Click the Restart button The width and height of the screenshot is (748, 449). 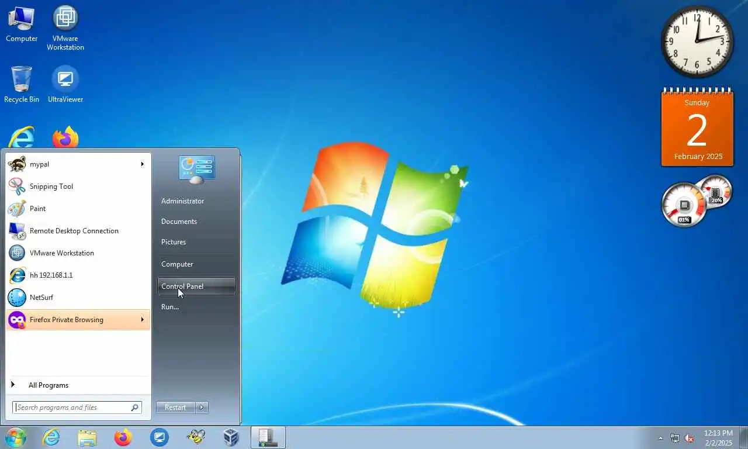point(176,407)
